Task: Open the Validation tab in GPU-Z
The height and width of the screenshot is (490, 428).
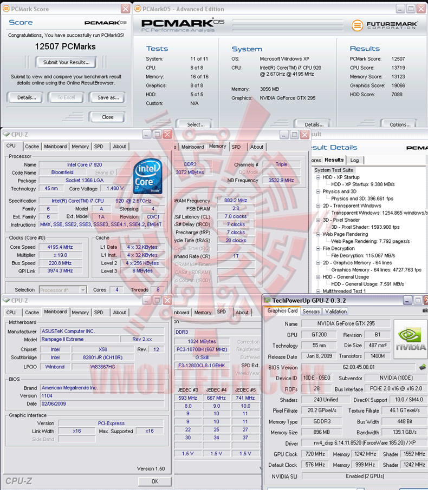Action: (336, 311)
